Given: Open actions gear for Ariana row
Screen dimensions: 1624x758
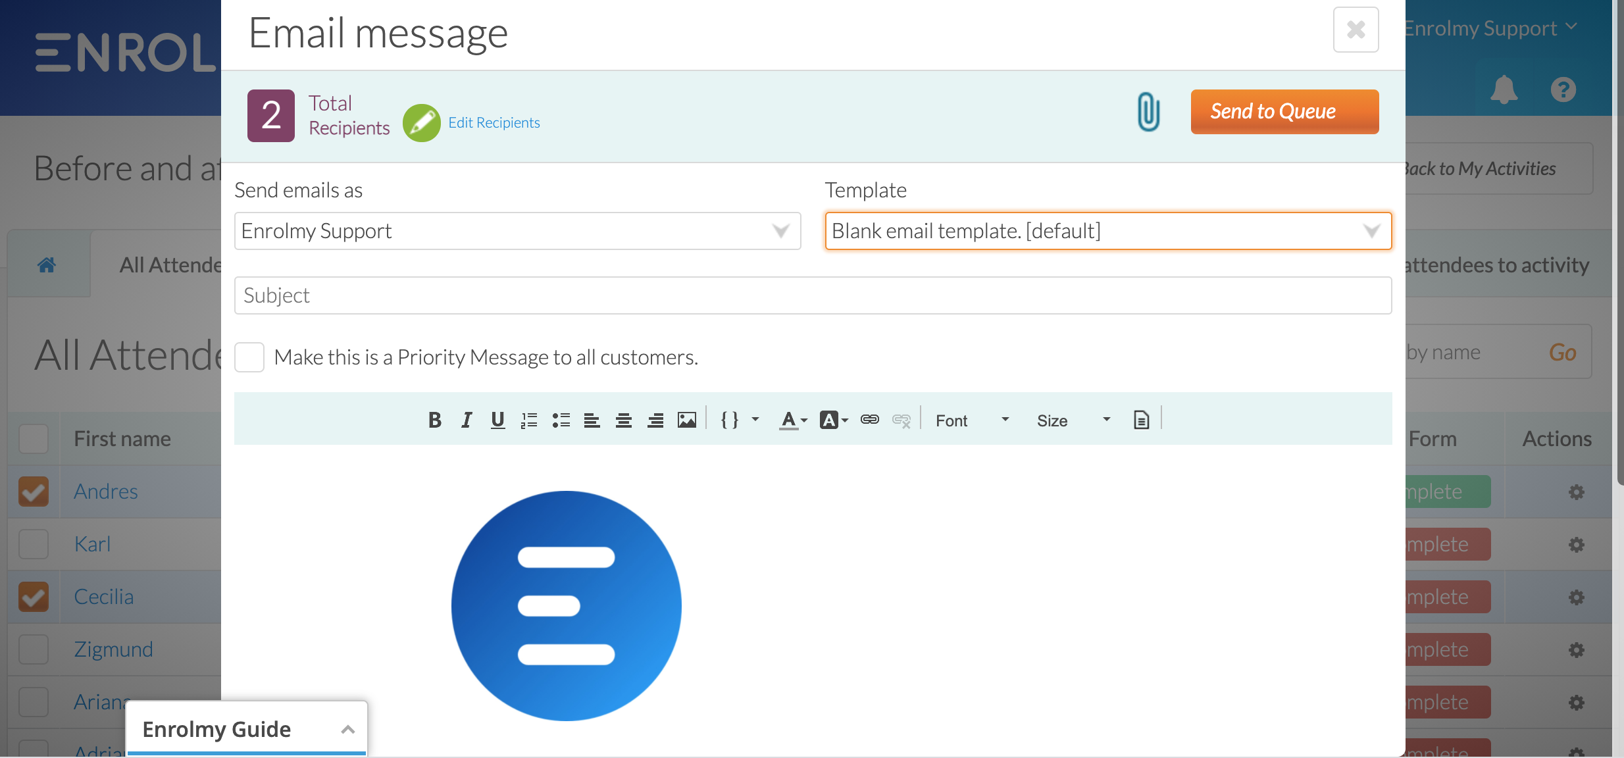Looking at the screenshot, I should 1576,703.
